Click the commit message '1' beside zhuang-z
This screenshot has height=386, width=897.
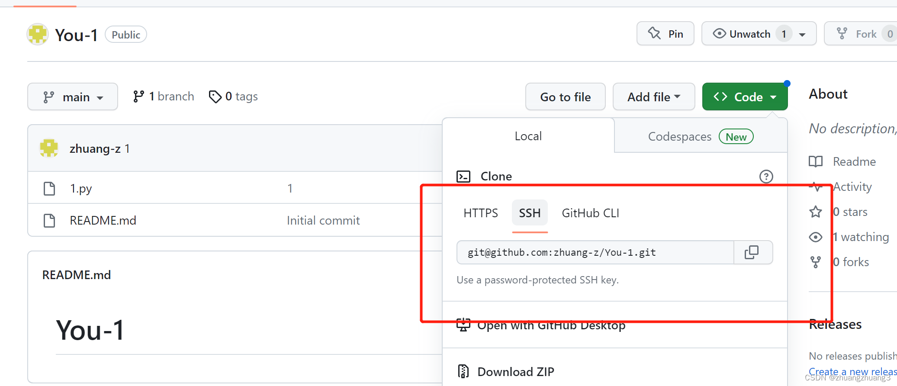127,148
